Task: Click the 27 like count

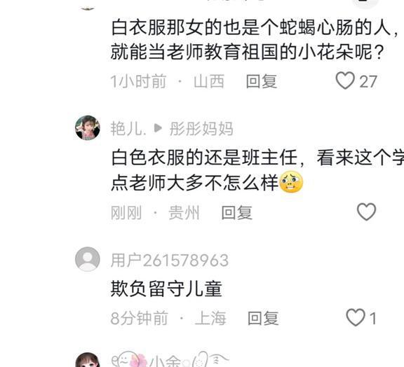Action: (368, 81)
